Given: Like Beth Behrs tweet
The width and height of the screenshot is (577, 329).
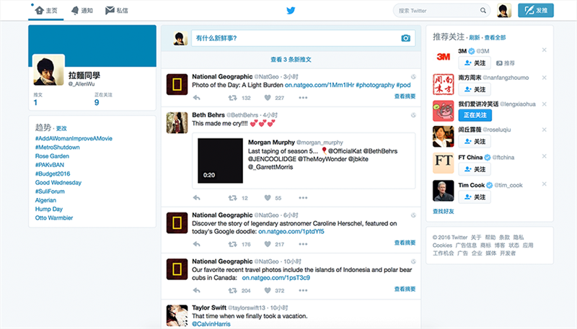Looking at the screenshot, I should coord(268,198).
